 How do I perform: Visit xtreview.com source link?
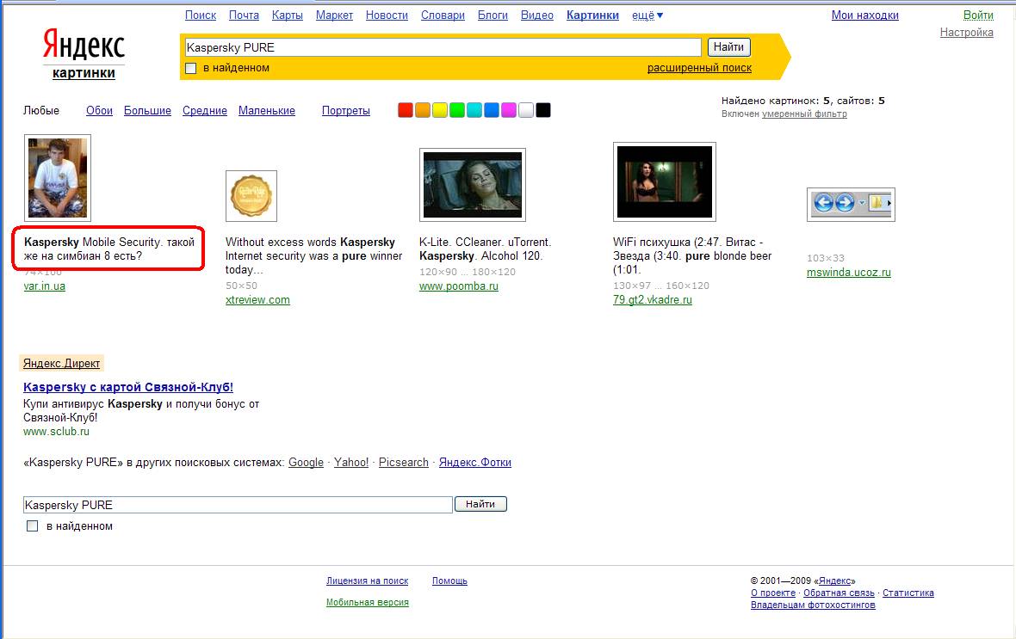[x=258, y=300]
